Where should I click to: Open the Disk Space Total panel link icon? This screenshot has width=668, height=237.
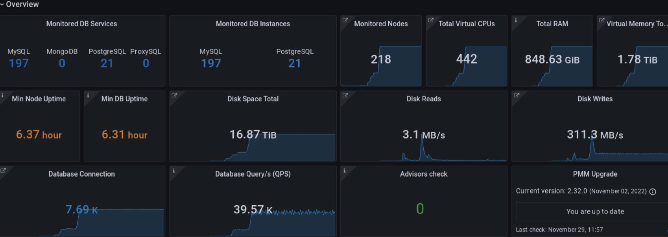click(x=175, y=95)
